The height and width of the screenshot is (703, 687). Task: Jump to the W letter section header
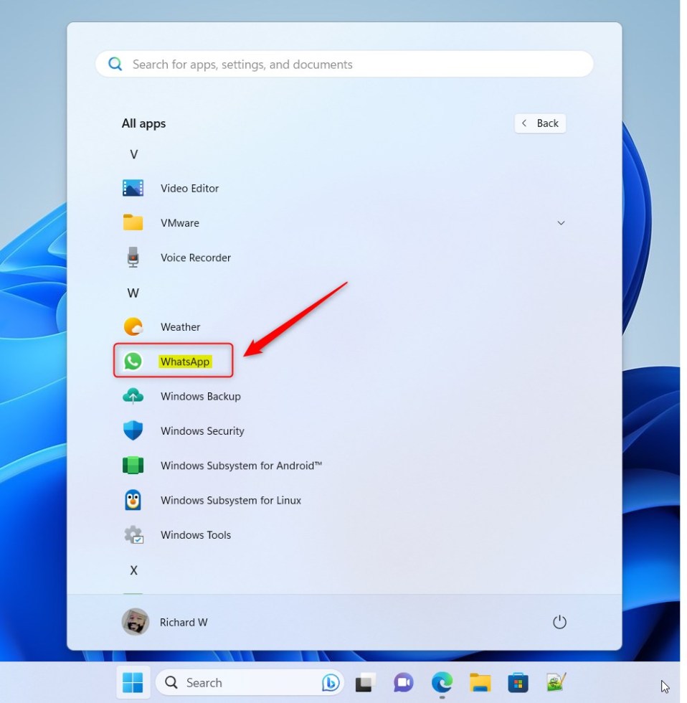pos(133,293)
